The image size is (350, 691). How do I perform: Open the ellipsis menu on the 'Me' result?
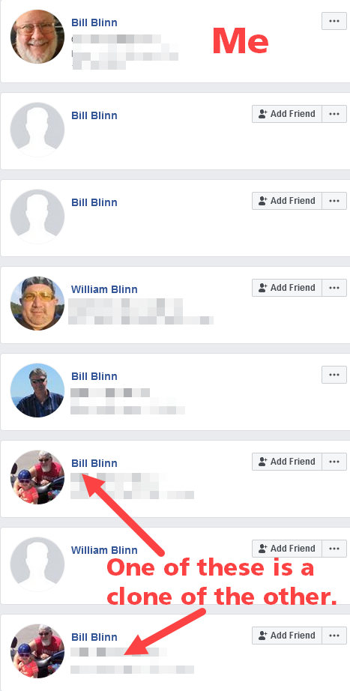click(334, 21)
